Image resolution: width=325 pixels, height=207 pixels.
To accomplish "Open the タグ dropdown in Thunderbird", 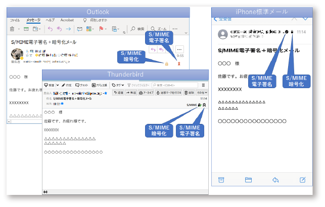I will 118,85.
